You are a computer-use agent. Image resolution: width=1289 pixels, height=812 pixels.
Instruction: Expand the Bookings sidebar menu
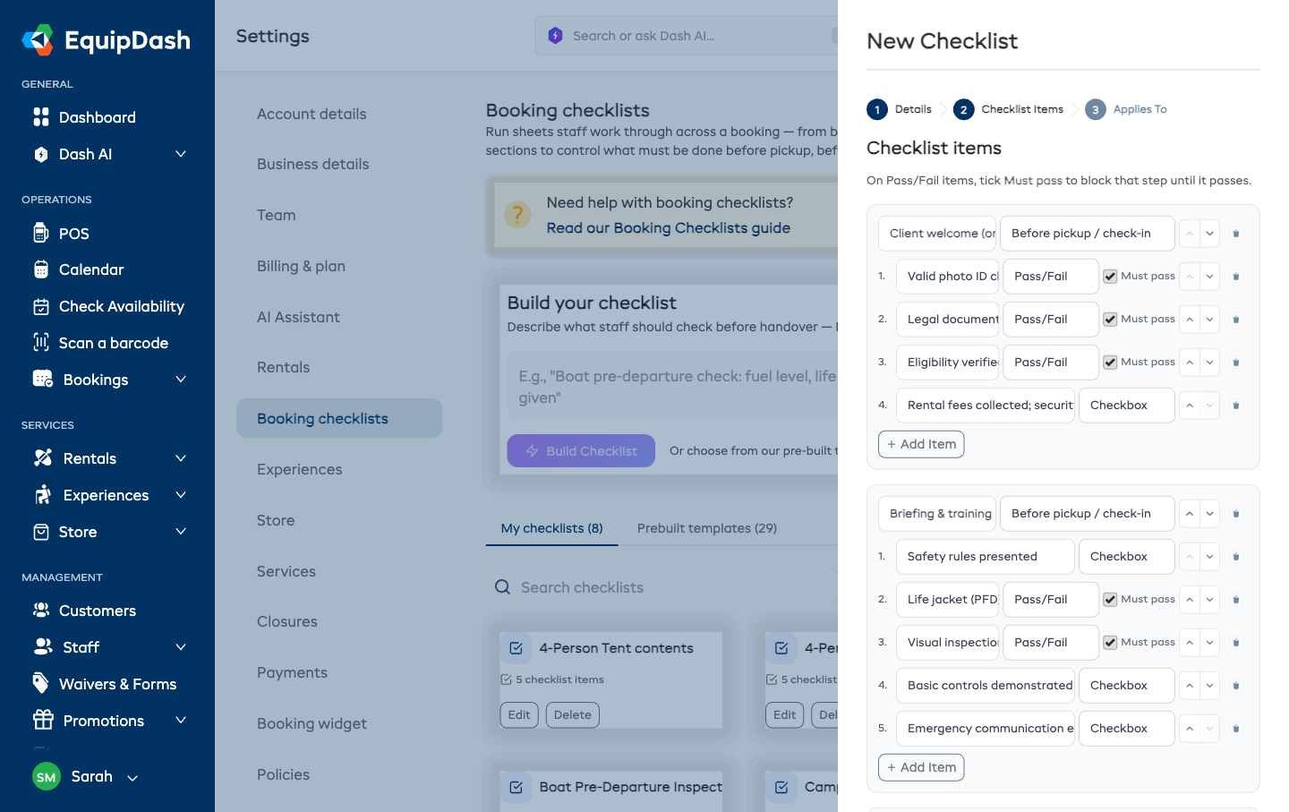pyautogui.click(x=181, y=380)
